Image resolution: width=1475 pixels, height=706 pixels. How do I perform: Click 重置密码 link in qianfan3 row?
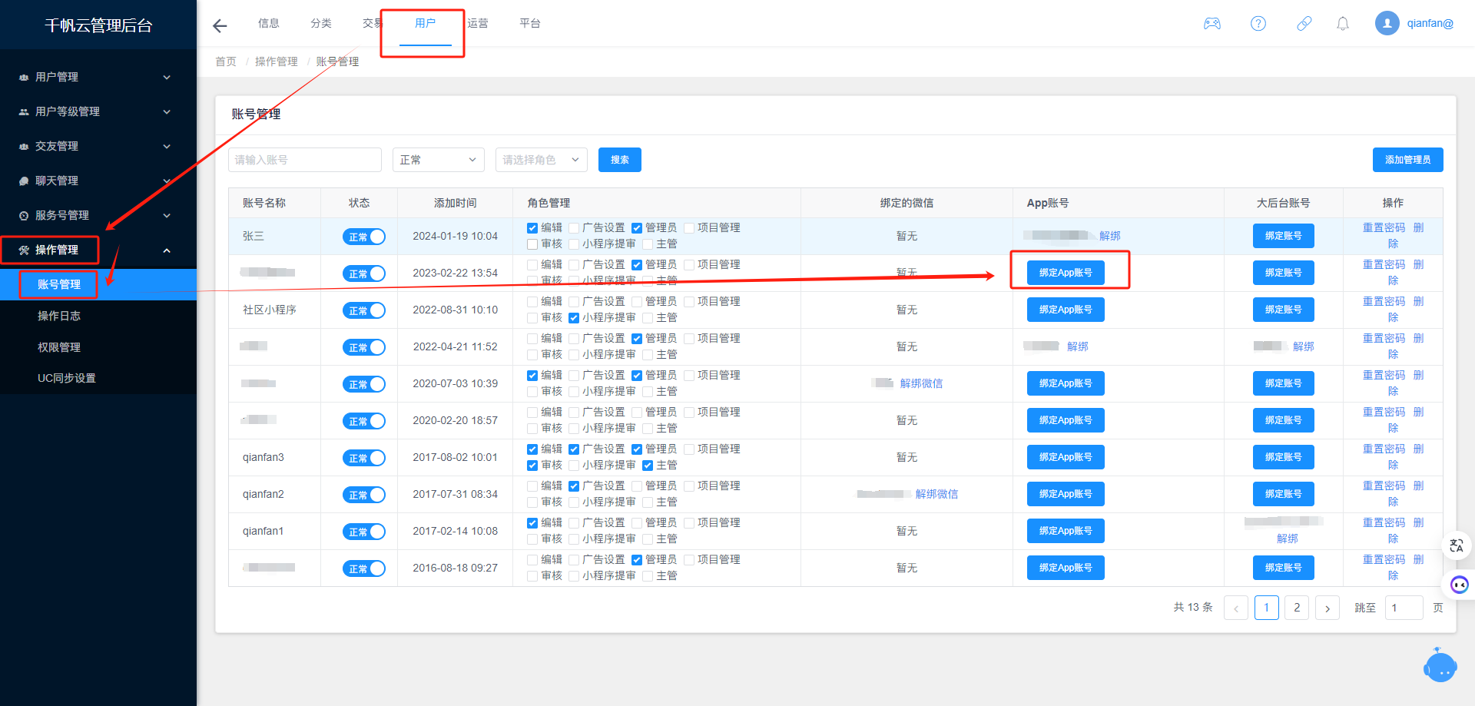point(1384,449)
